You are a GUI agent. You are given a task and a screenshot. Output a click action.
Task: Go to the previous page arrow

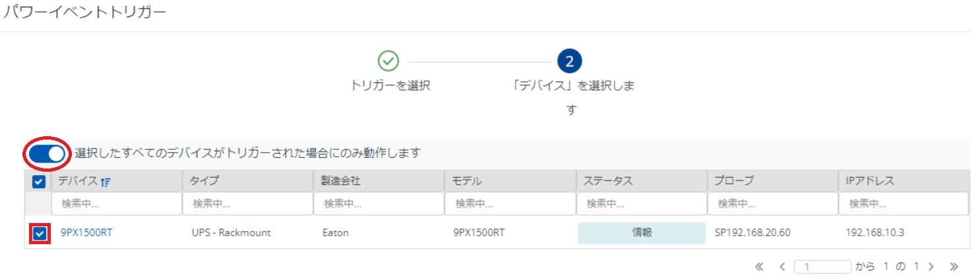[782, 266]
